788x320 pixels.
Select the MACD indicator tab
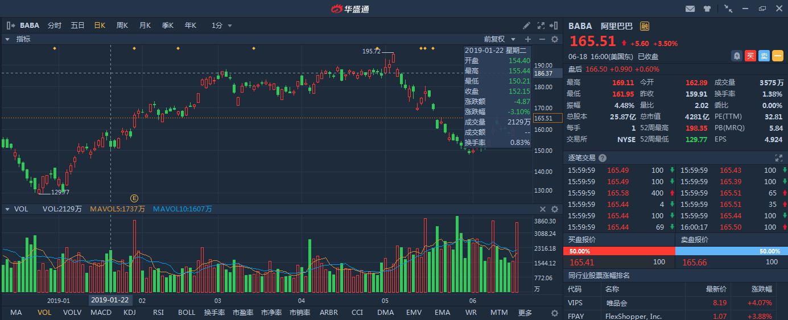(x=101, y=313)
